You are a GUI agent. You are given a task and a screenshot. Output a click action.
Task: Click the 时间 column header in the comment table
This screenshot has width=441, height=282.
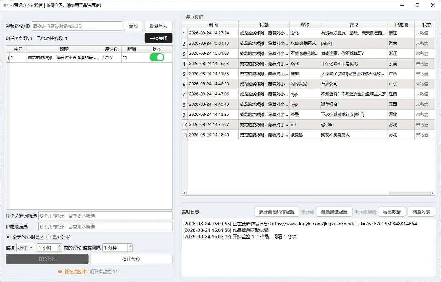(x=213, y=25)
